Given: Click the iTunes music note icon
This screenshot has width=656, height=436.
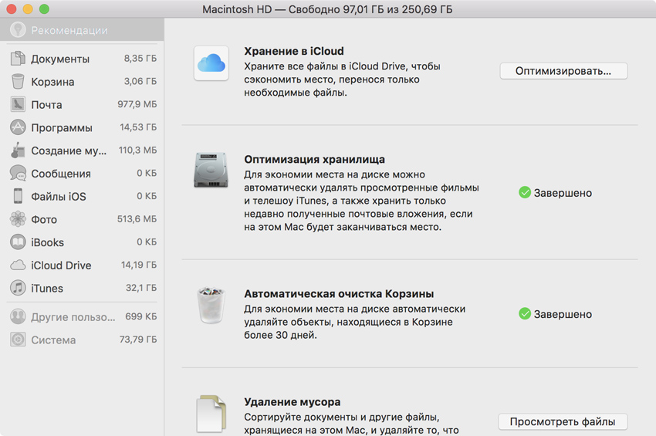Looking at the screenshot, I should [18, 288].
